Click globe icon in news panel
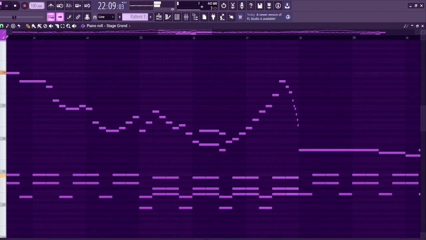 [288, 17]
